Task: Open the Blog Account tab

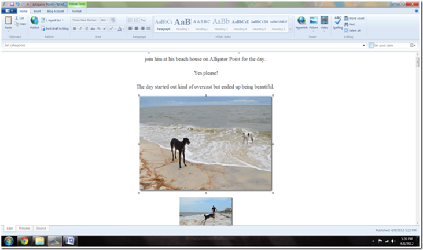Action: [56, 12]
